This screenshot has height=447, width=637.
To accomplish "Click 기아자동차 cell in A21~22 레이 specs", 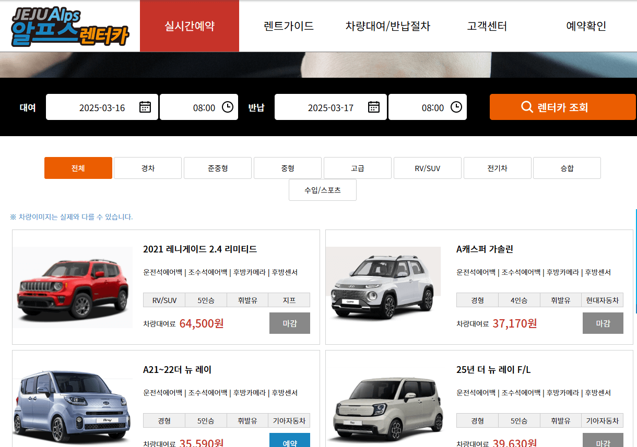I will tap(289, 420).
